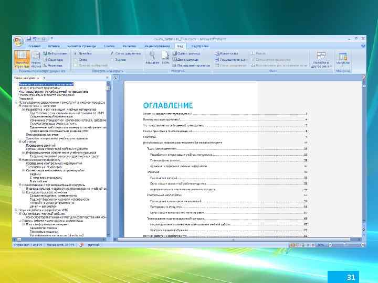Image resolution: width=378 pixels, height=283 pixels.
Task: Select Почему это стоит прочитать in the document map
Action: coord(40,88)
